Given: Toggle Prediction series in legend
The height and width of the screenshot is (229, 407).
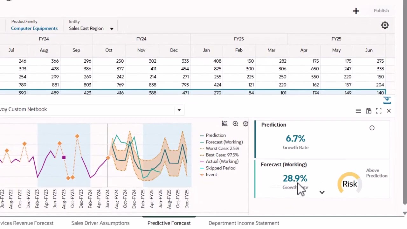Looking at the screenshot, I should pyautogui.click(x=213, y=135).
